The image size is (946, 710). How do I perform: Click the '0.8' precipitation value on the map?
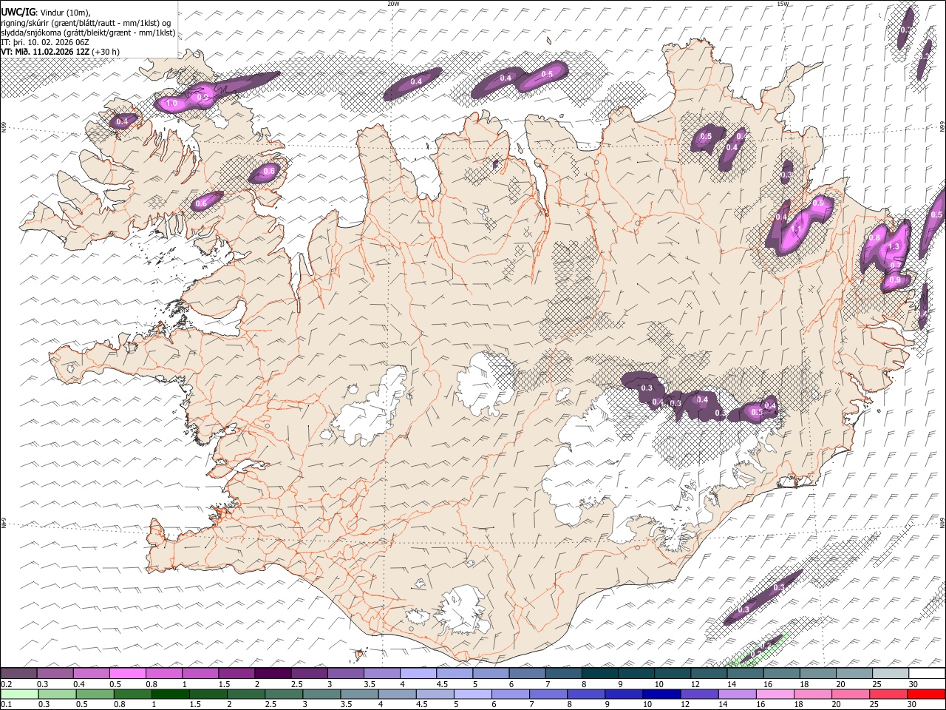[x=874, y=237]
